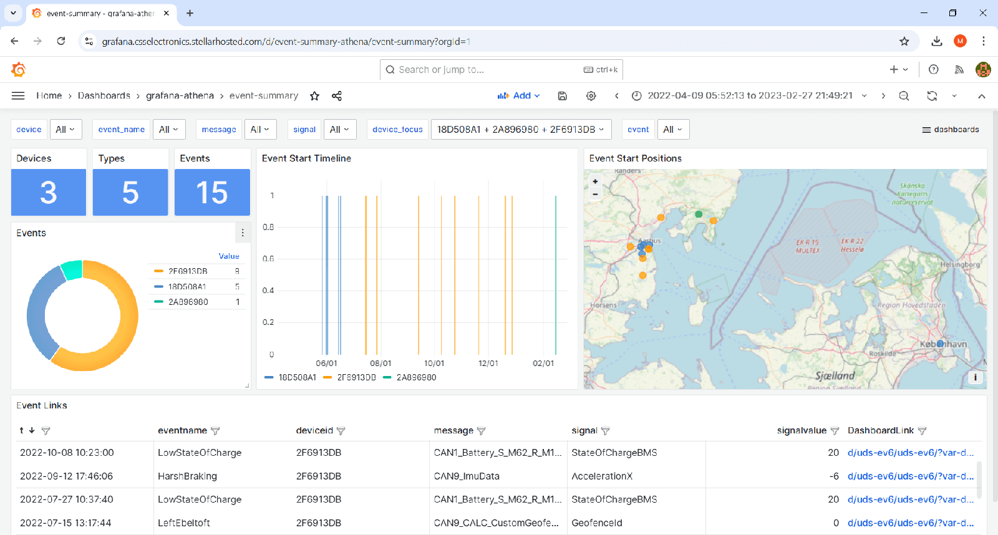Bookmark this page in Chrome

coord(904,41)
